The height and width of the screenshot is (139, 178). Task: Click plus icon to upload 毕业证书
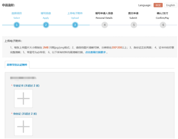click(23, 98)
